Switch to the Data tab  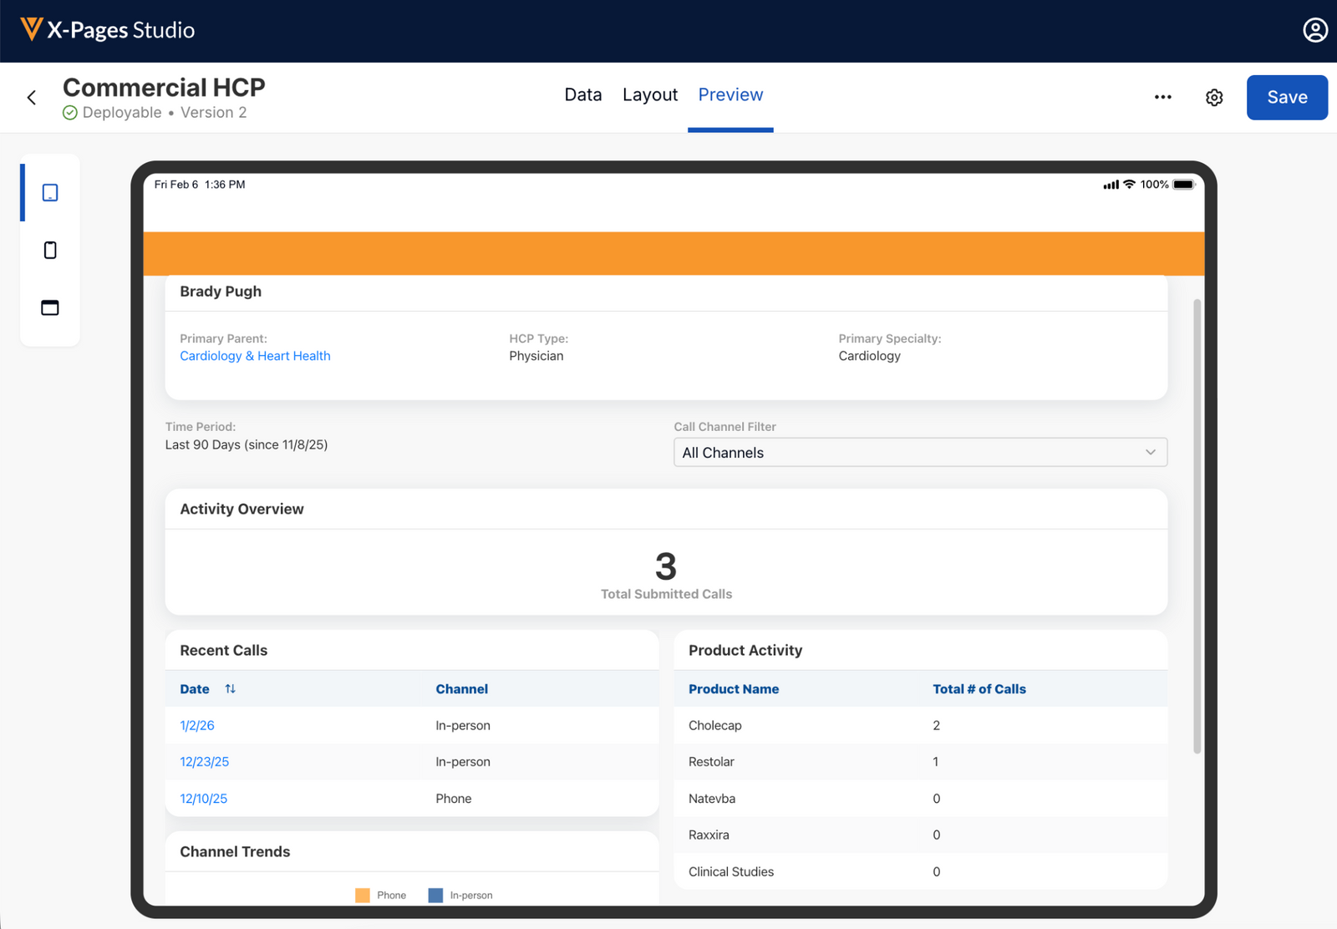[x=582, y=94]
